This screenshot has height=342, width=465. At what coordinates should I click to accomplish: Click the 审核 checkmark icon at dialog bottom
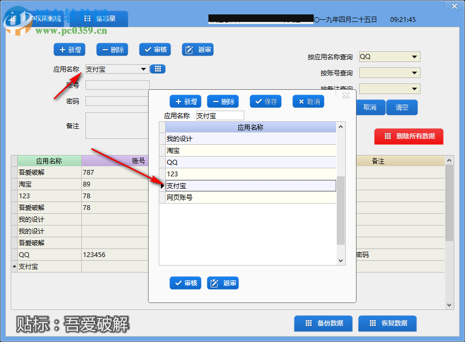(178, 283)
